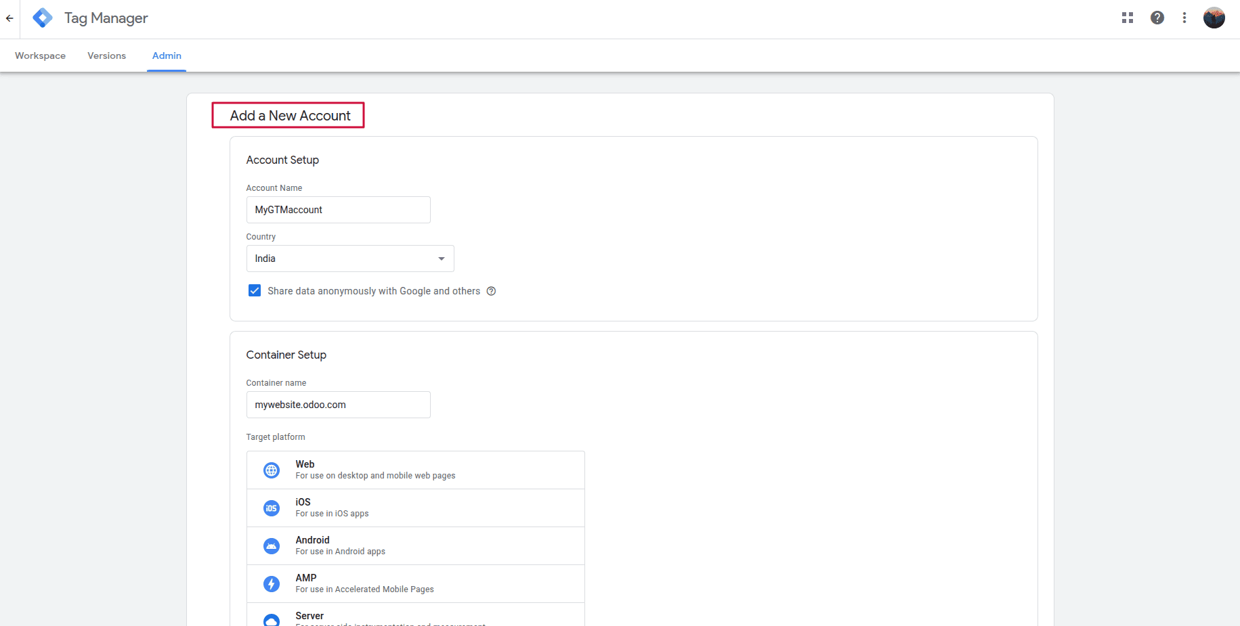Click the user profile avatar
The width and height of the screenshot is (1240, 626).
click(1214, 18)
